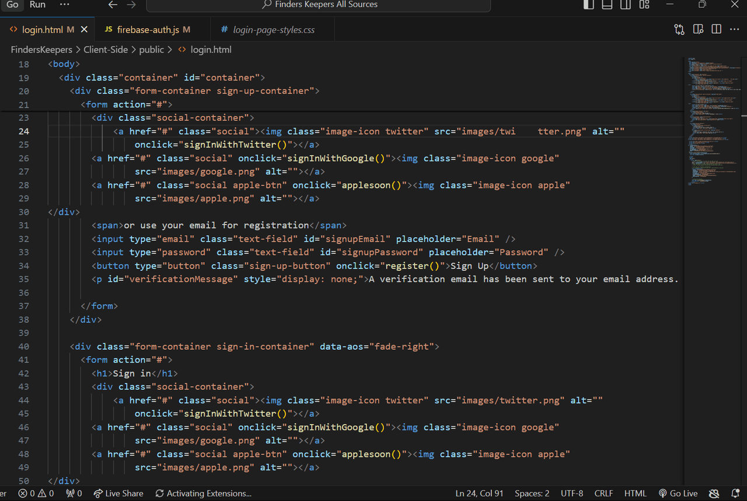This screenshot has height=501, width=747.
Task: Expand the Client-Side breadcrumb
Action: (106, 50)
